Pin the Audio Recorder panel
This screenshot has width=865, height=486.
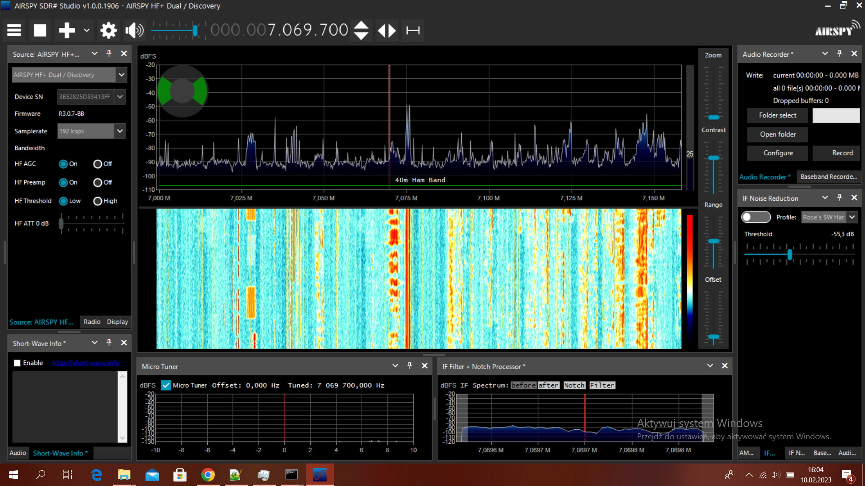point(839,54)
